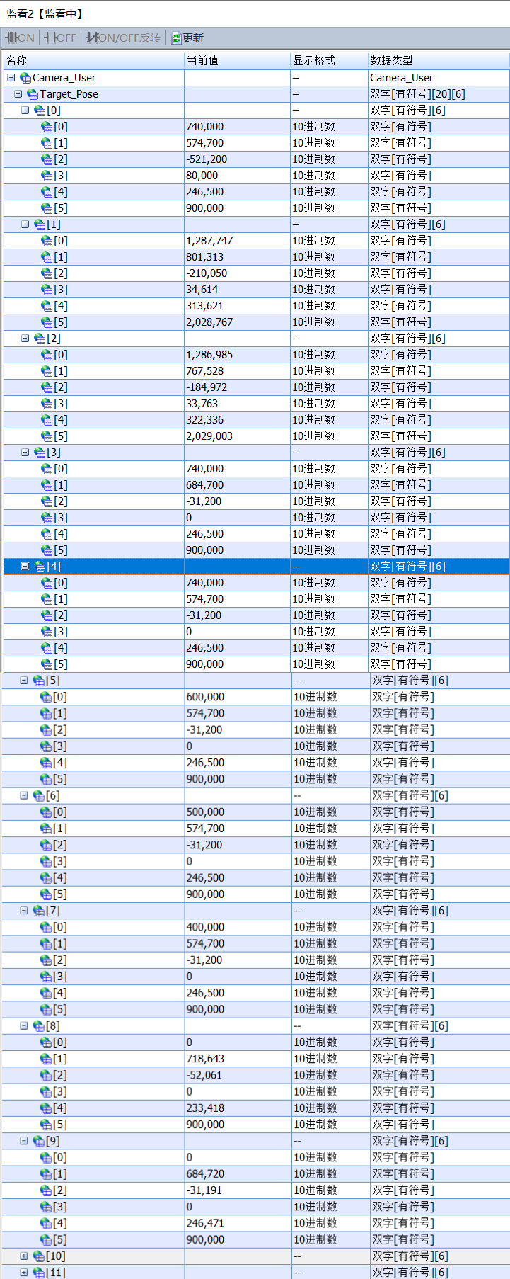Click the [7] group variable icon

39,911
